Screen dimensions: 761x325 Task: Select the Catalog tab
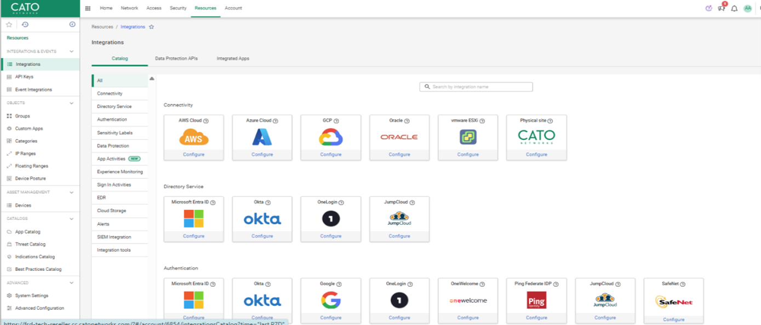click(x=119, y=58)
